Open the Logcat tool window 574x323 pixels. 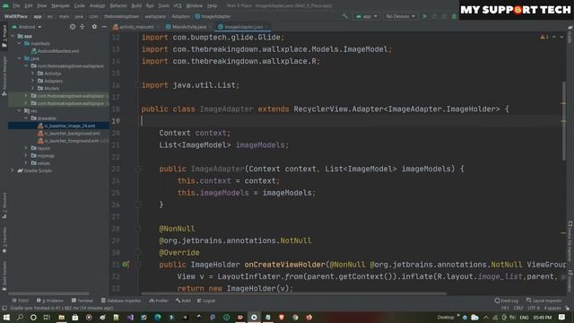206,301
